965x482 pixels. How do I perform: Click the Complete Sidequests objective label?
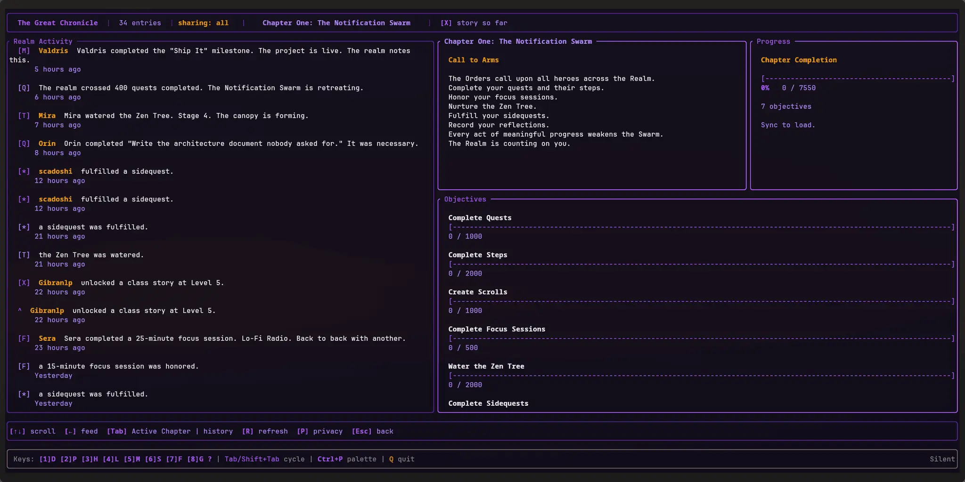click(x=488, y=404)
